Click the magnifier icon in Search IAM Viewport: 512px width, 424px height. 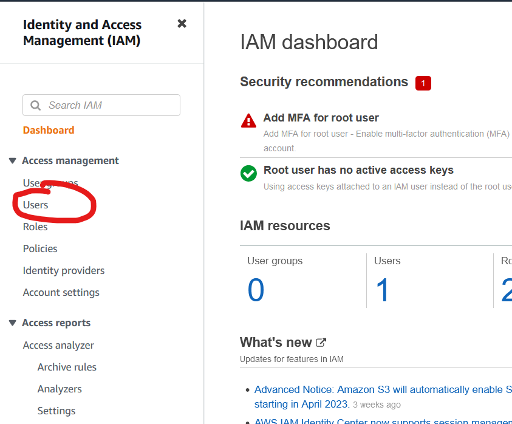35,106
